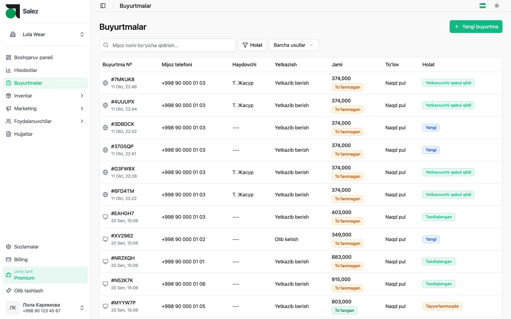The height and width of the screenshot is (319, 511).
Task: Open order #7MKUK8 globe icon row
Action: coord(105,83)
